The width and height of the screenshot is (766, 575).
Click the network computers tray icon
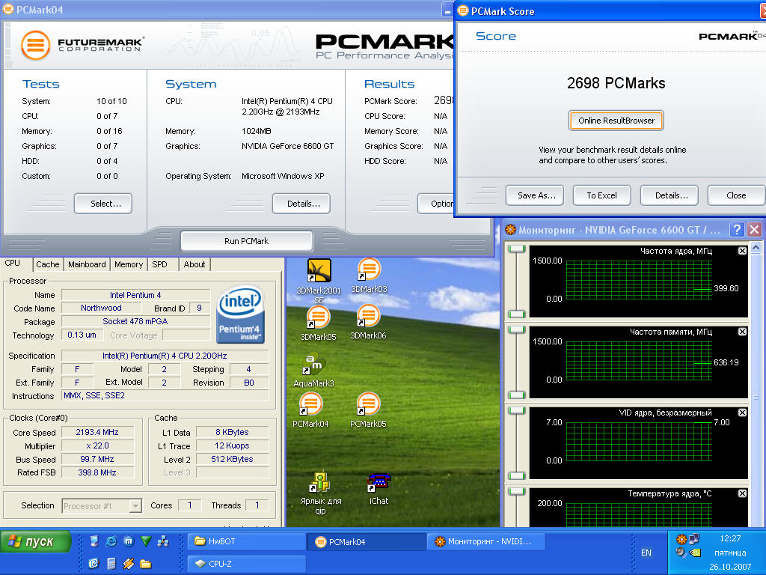point(694,538)
